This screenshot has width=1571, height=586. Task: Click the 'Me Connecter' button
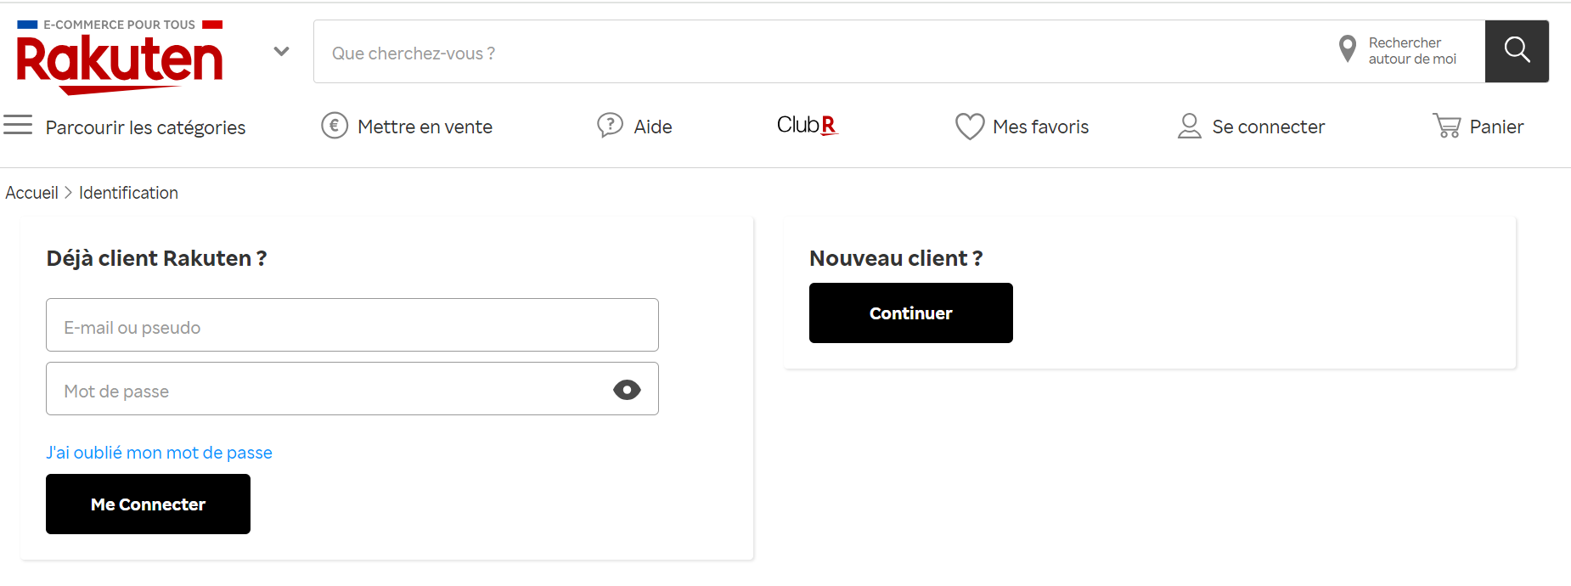(x=148, y=504)
